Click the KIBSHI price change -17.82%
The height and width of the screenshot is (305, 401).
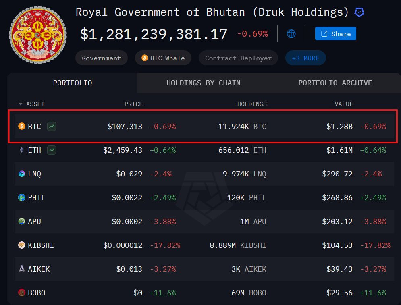coord(165,245)
